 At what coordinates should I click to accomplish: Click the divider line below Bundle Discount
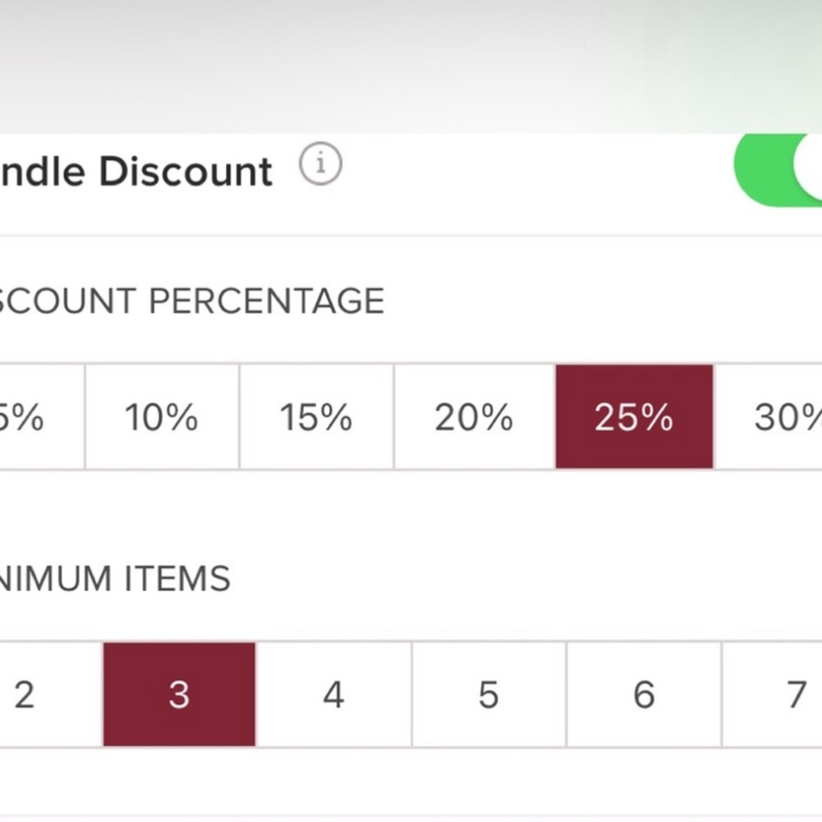[411, 235]
